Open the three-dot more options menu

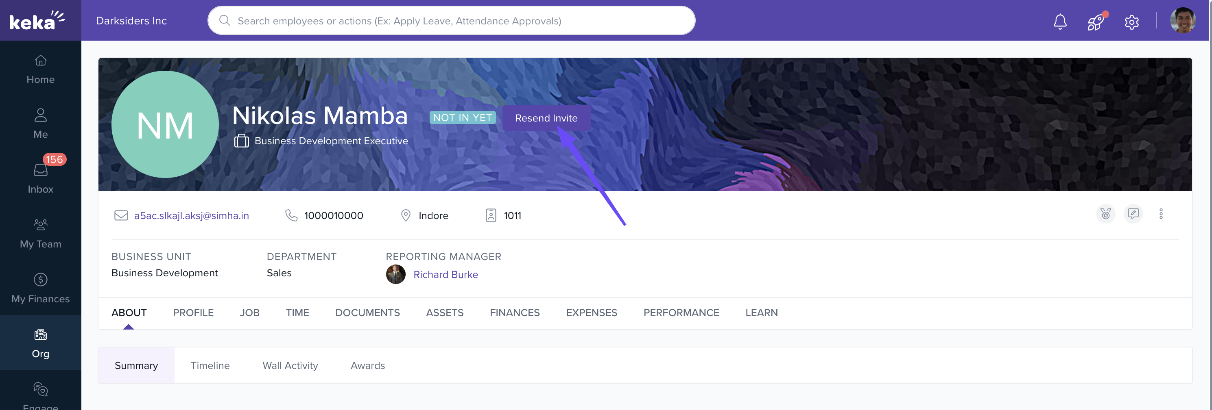click(x=1161, y=214)
